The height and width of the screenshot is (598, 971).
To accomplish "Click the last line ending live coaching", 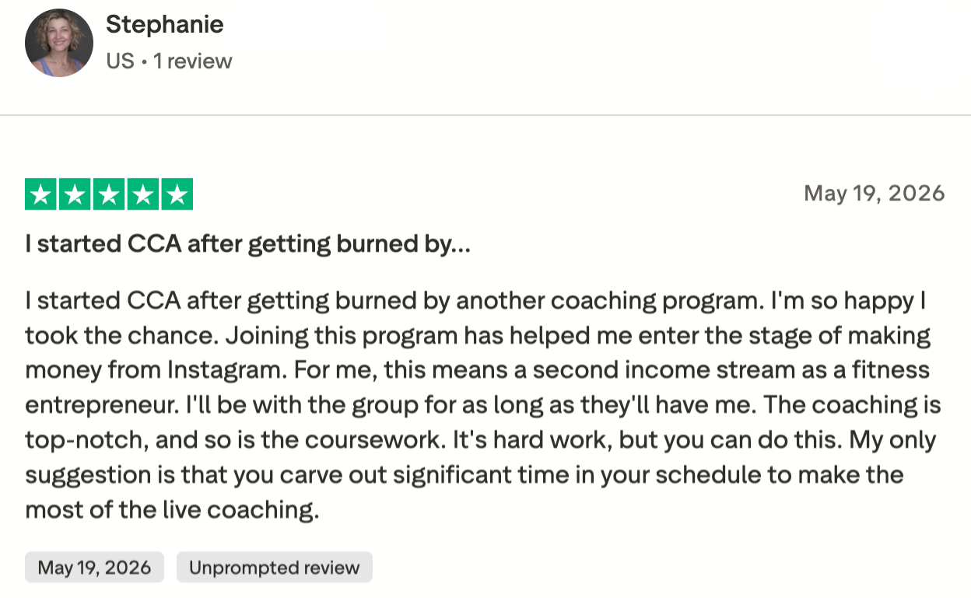I will pyautogui.click(x=172, y=511).
